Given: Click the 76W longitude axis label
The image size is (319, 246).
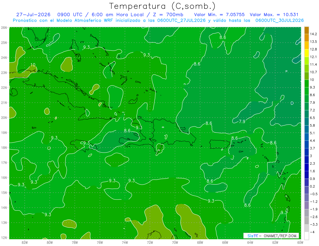Looking at the screenshot, I should point(100,242).
